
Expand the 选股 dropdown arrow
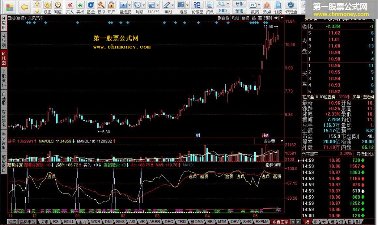coord(187,5)
